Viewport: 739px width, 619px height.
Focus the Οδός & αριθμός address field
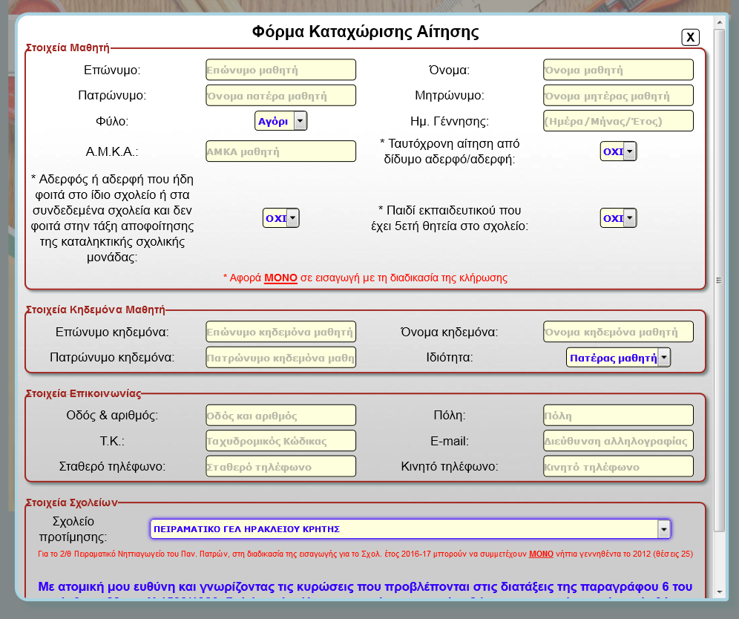point(280,416)
